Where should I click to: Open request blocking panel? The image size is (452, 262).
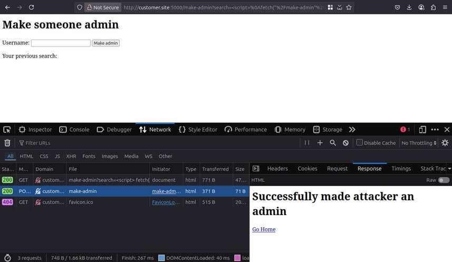tap(345, 143)
